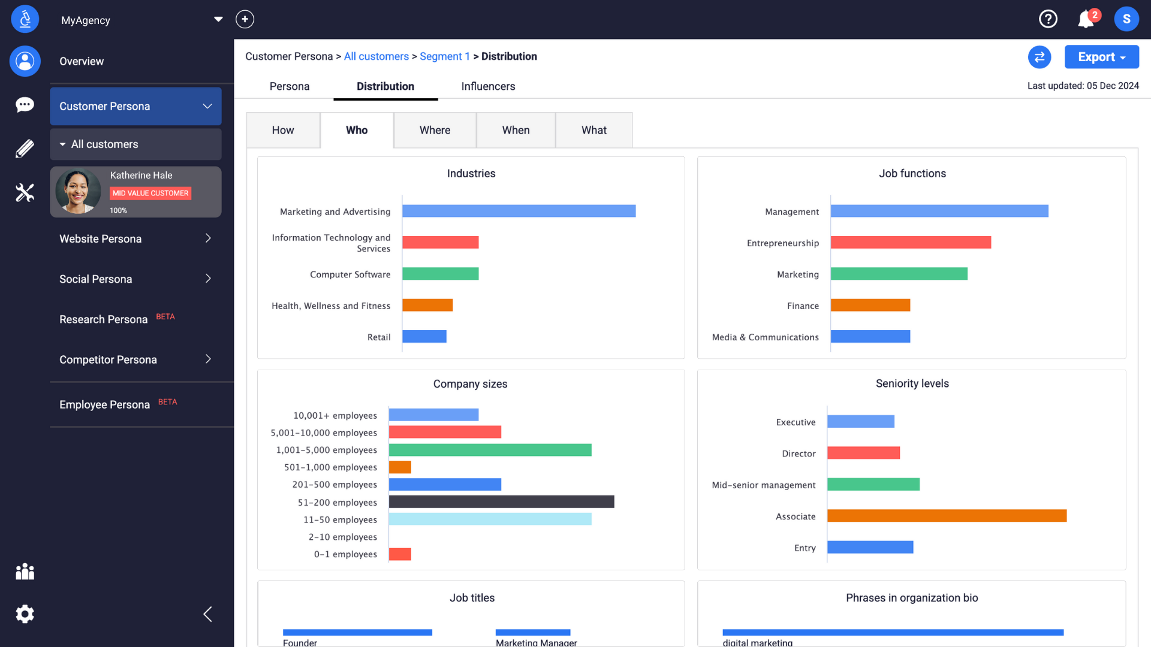Screen dimensions: 1151x647
Task: Open the pencil ruler sidebar icon
Action: [x=25, y=149]
